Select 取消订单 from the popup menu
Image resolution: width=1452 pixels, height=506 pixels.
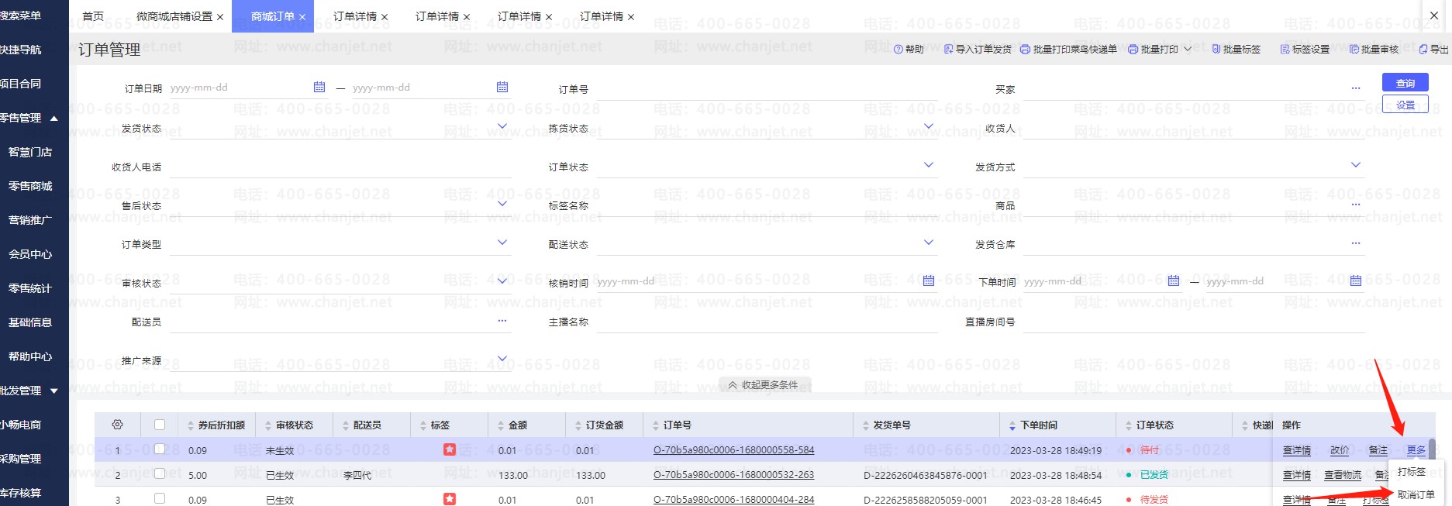(x=1416, y=494)
